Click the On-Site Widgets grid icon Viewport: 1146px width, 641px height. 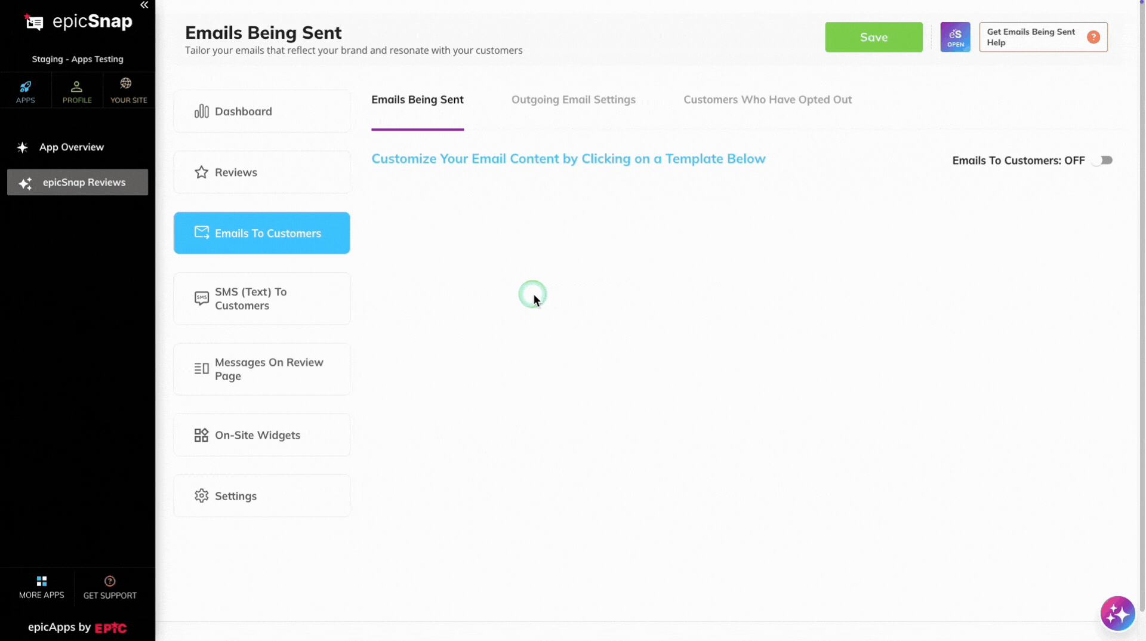click(201, 435)
